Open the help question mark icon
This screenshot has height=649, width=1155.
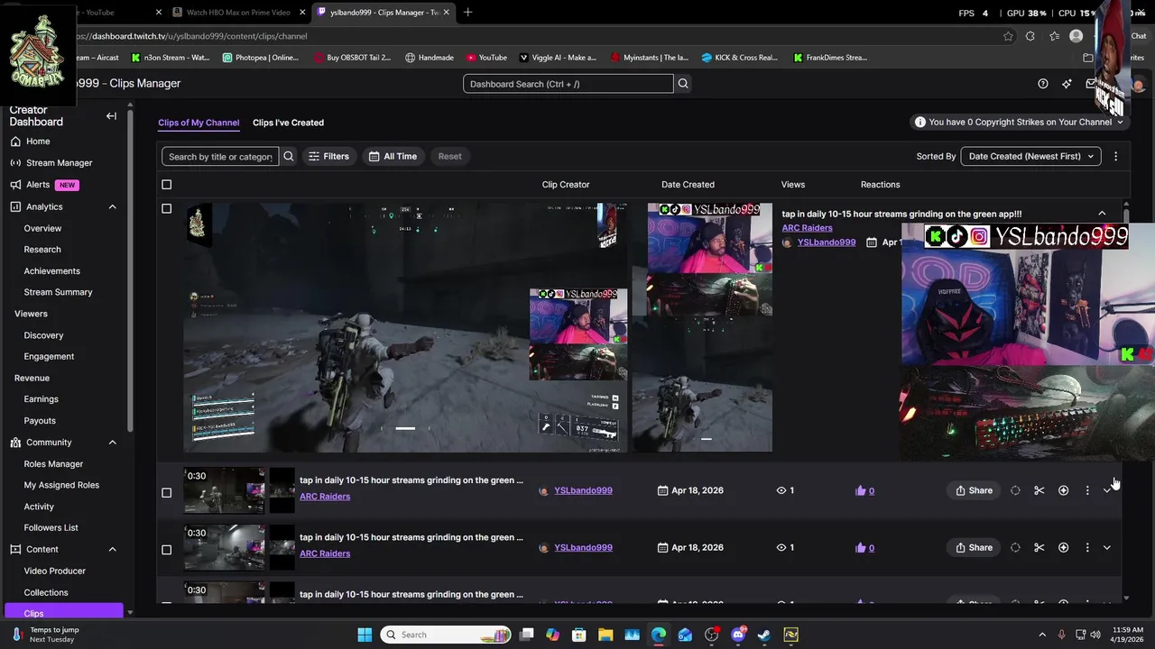(x=1043, y=84)
